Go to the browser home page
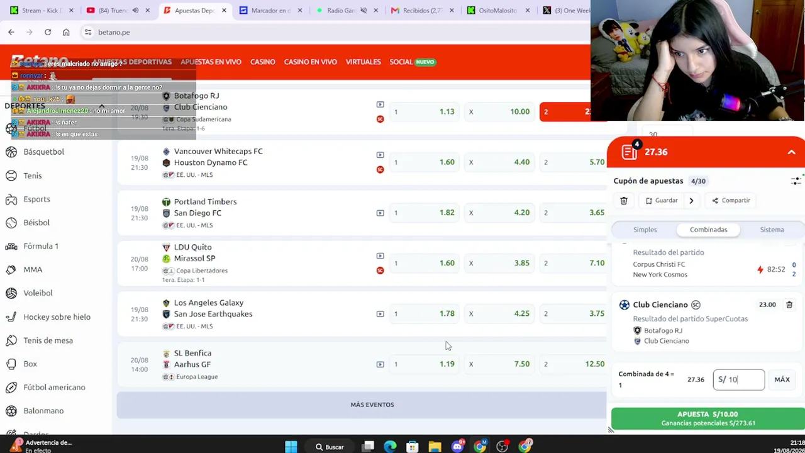 point(66,32)
